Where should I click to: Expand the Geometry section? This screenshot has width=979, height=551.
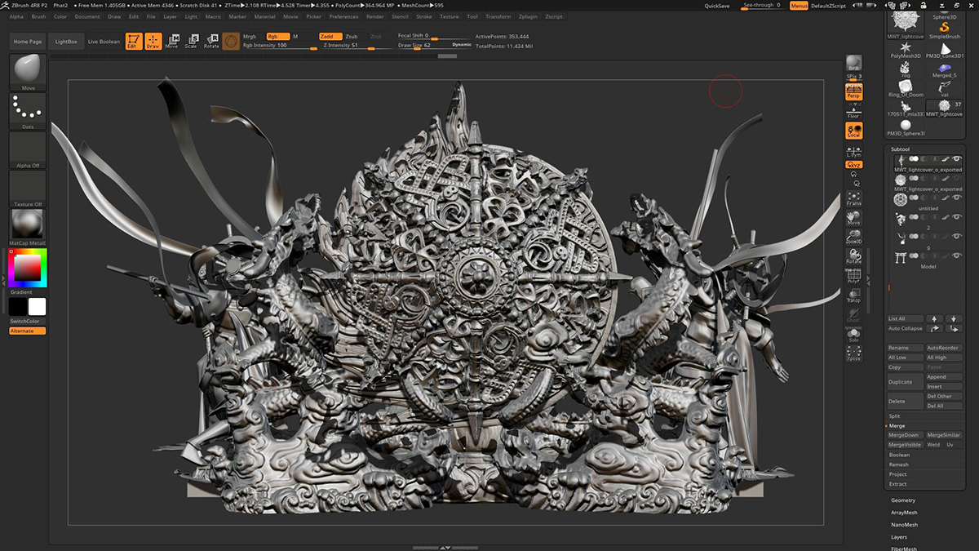[903, 500]
